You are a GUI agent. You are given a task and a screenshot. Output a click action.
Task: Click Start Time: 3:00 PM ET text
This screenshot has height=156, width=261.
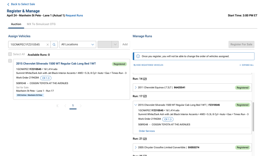tap(242, 15)
